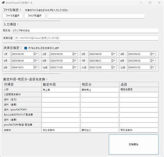This screenshot has height=157, width=164.
Task: Open the calendar dropdown for 12月
Action: (152, 67)
